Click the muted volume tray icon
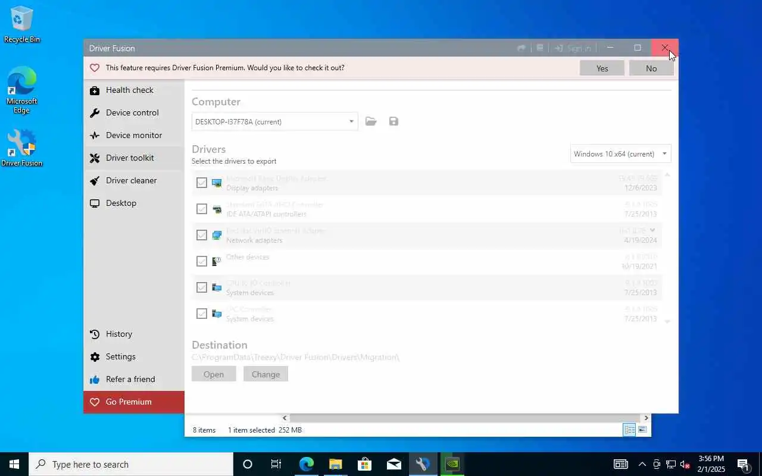 pyautogui.click(x=685, y=464)
